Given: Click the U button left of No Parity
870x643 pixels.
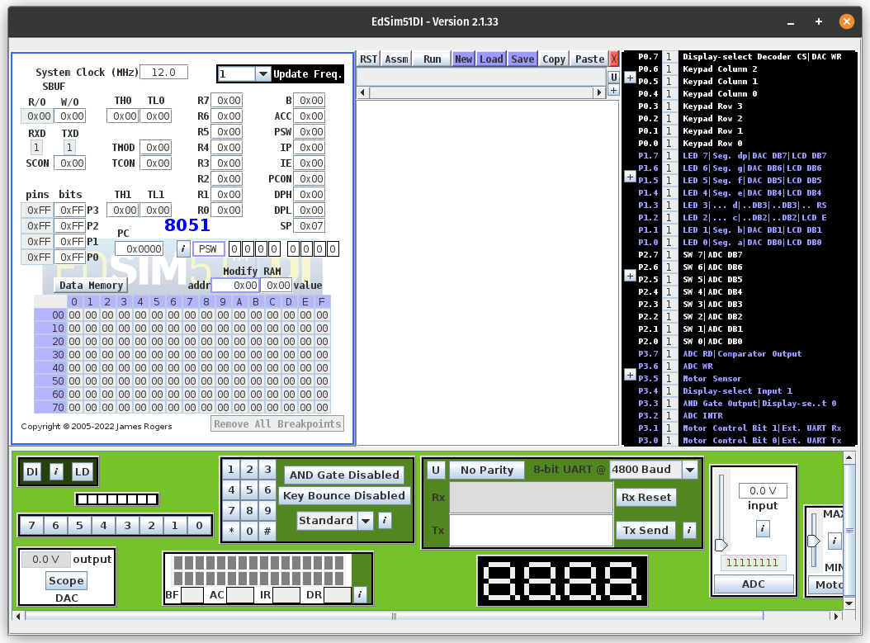Looking at the screenshot, I should 436,470.
